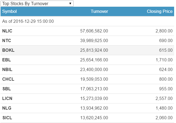Screen dimensions: 176x123
Task: Open the NBIL stock symbol
Action: 7,69
